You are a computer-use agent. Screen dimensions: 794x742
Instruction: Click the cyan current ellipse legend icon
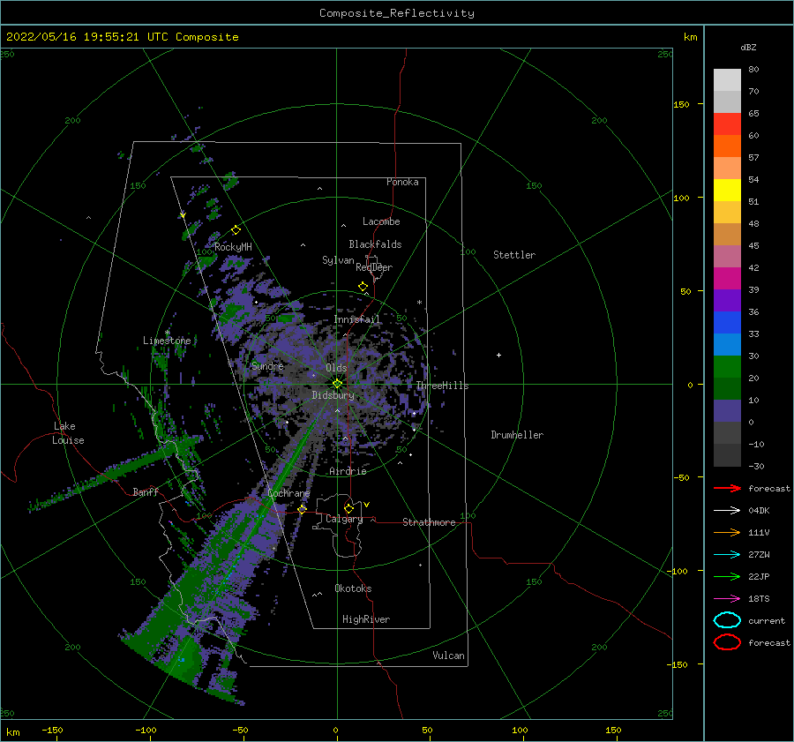coord(727,620)
